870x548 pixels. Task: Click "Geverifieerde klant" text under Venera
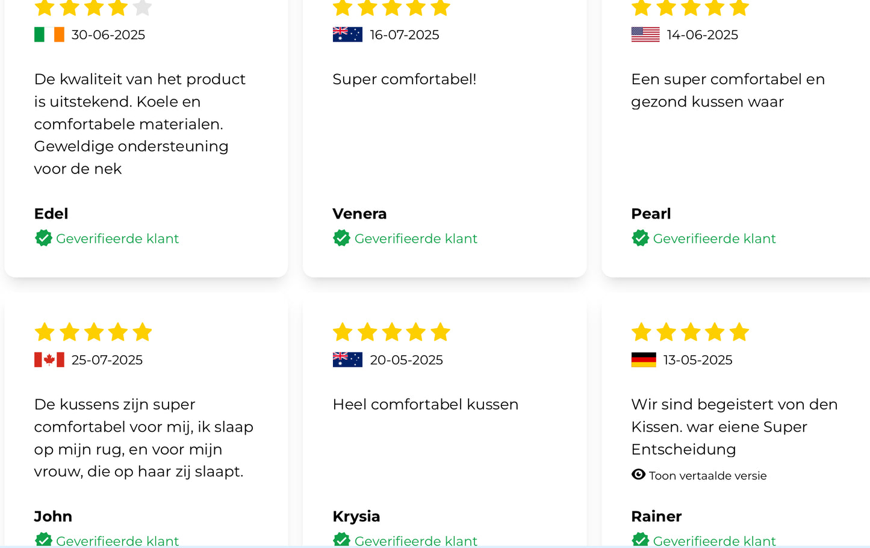tap(415, 239)
